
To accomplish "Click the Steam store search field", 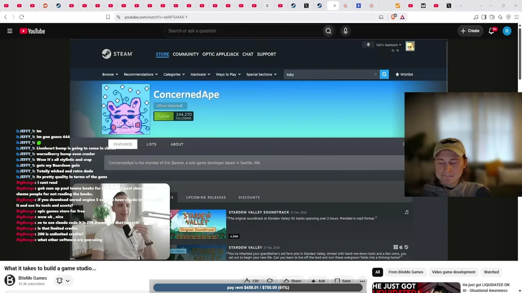I will pos(332,74).
